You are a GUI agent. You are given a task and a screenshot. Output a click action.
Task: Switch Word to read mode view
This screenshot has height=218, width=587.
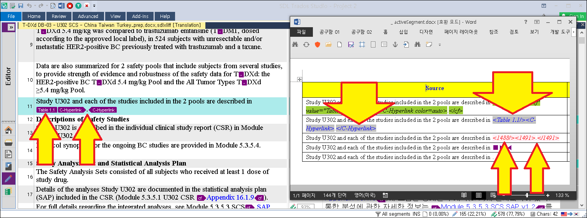464,195
